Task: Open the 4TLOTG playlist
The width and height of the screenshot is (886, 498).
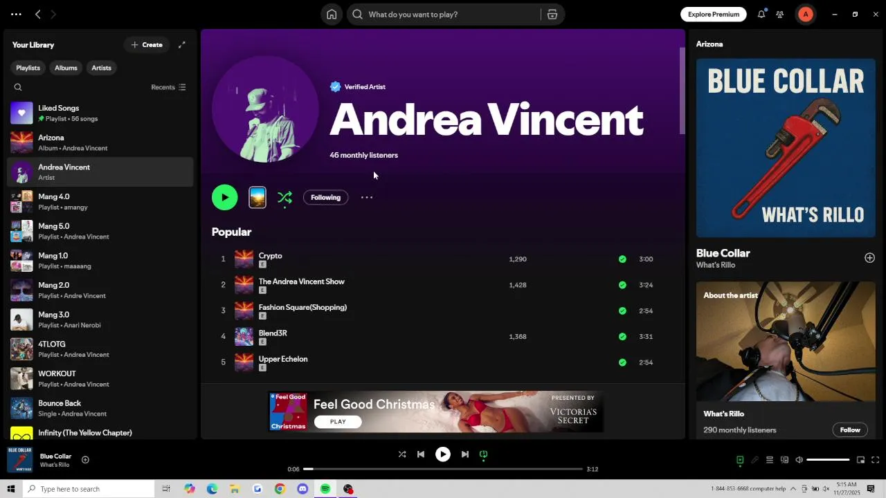Action: click(x=100, y=349)
